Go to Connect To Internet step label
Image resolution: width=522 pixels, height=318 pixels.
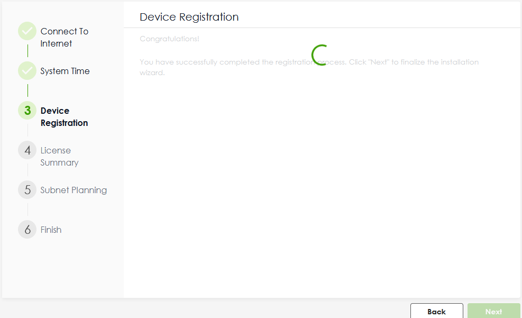coord(64,38)
